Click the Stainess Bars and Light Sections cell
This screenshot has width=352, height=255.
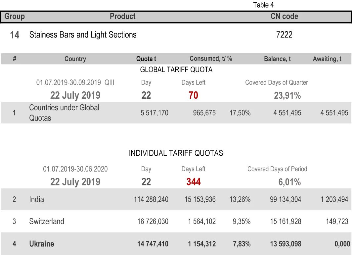point(83,35)
